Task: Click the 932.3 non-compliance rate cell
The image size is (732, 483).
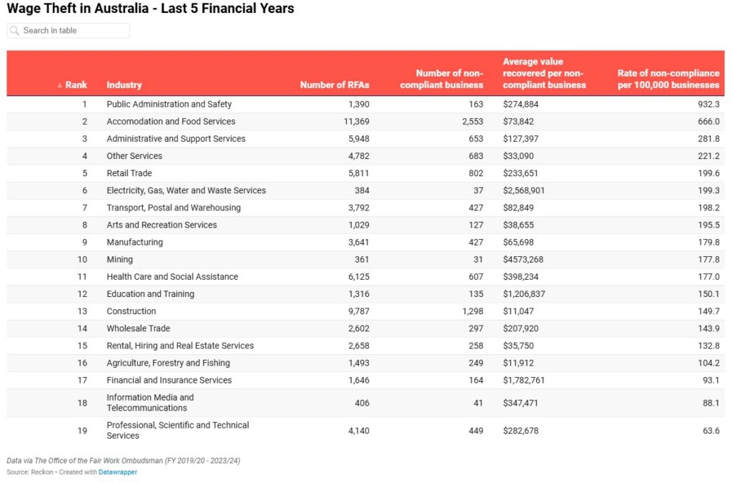Action: (x=706, y=104)
